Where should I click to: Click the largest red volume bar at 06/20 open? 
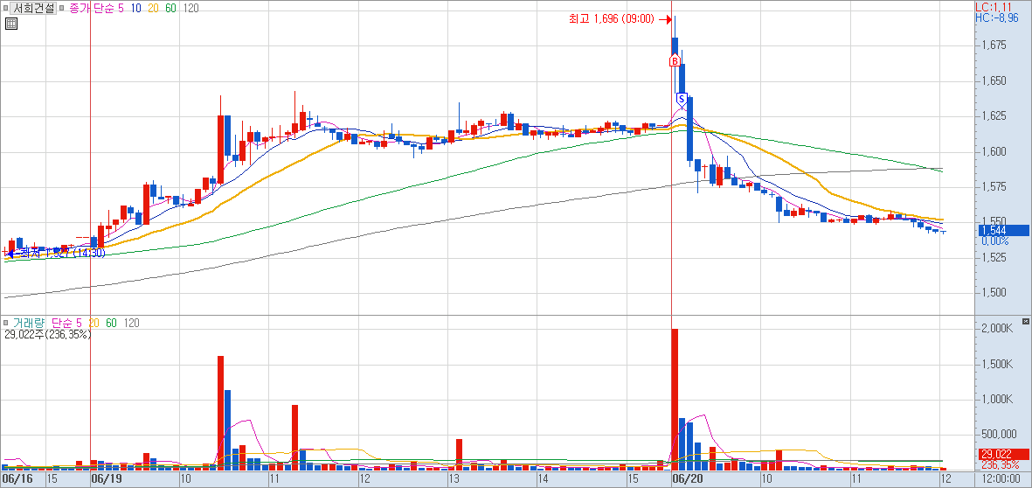click(675, 399)
